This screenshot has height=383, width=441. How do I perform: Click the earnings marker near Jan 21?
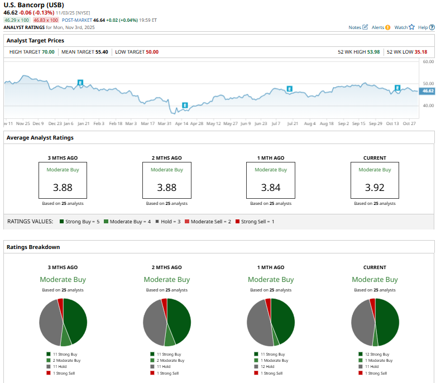click(80, 82)
